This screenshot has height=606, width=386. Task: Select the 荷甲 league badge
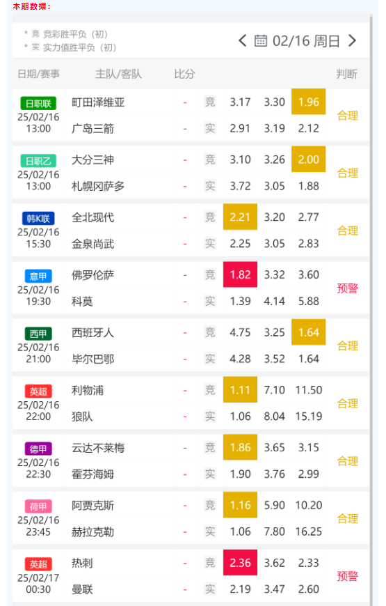pyautogui.click(x=38, y=506)
